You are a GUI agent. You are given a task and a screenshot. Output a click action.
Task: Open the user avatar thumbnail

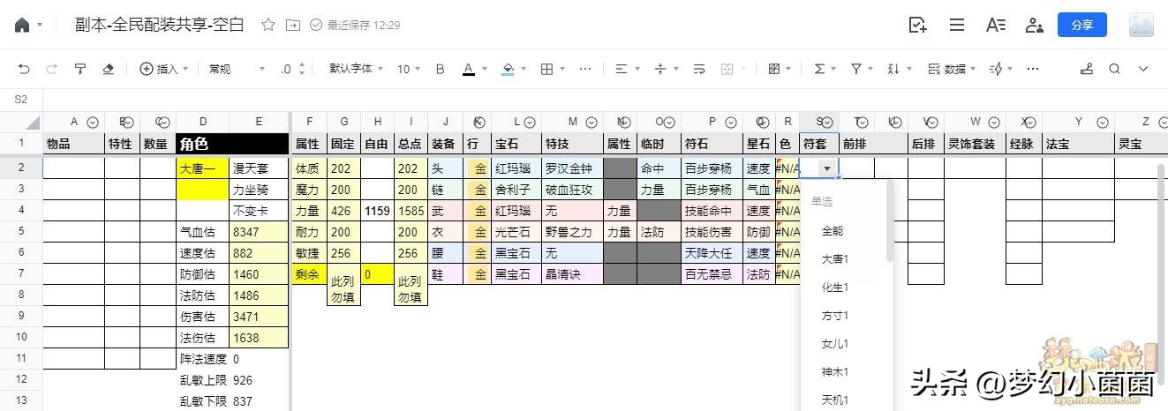point(1142,25)
